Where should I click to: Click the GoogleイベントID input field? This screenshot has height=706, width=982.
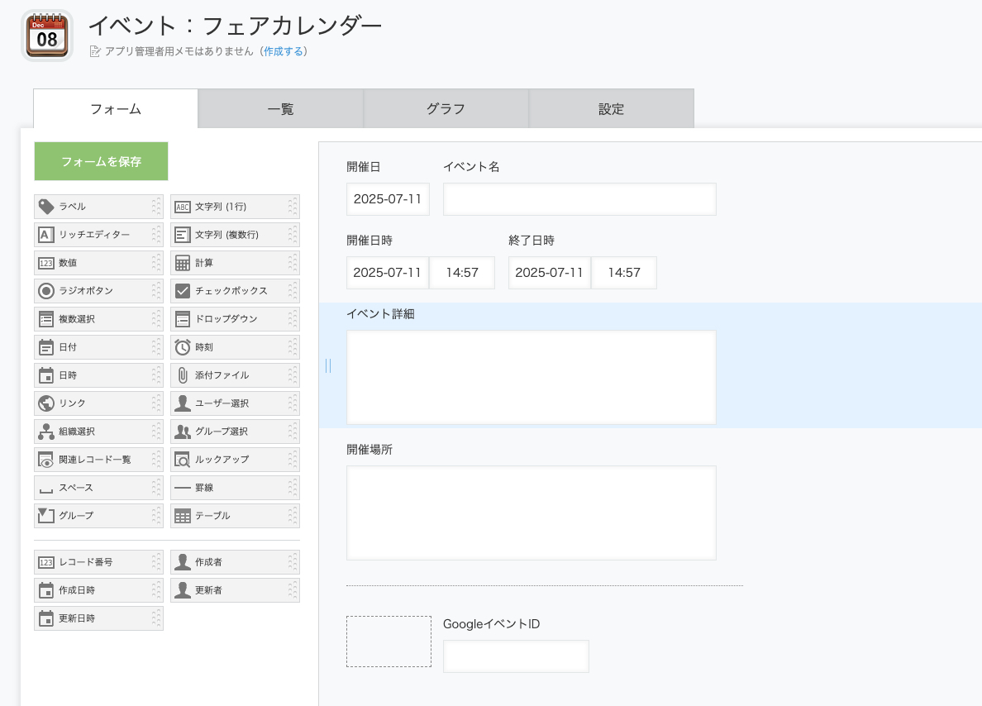tap(516, 656)
